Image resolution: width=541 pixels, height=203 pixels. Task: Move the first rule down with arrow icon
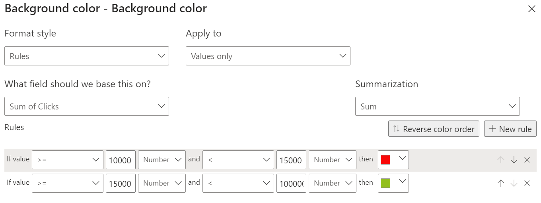coord(514,160)
